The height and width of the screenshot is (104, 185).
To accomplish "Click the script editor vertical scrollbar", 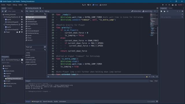I will (x=158, y=36).
